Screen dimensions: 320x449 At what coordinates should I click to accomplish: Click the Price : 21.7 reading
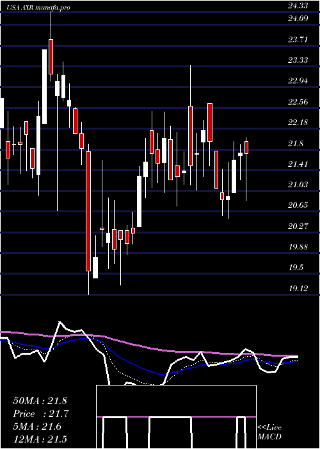tap(41, 414)
